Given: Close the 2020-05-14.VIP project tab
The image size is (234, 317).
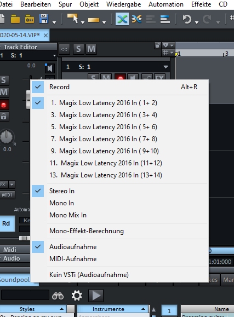Looking at the screenshot, I should (45, 36).
